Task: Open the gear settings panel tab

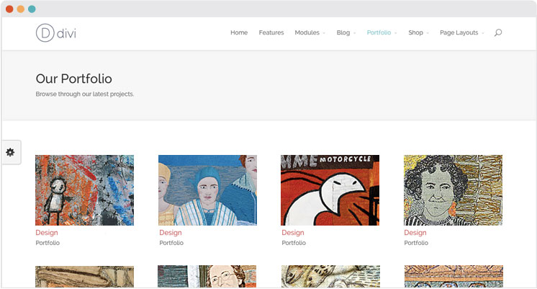Action: point(12,152)
